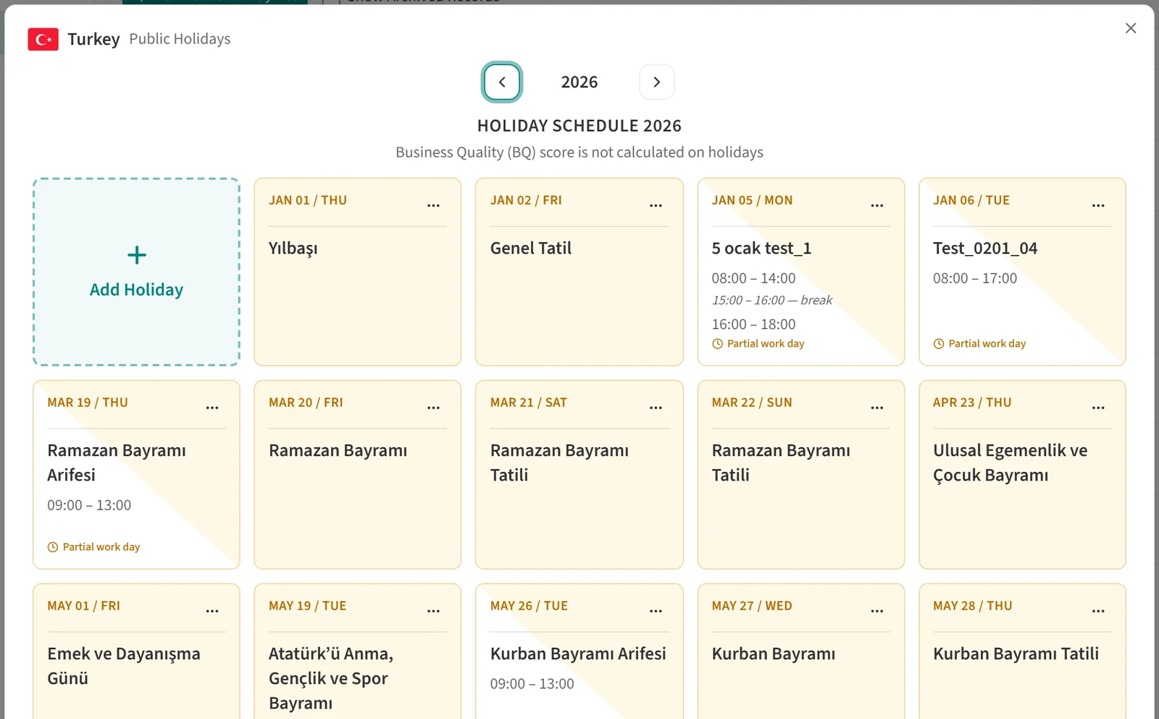Screen dimensions: 1159x719
Task: Click the MAR 21 / SAT date header
Action: [529, 403]
